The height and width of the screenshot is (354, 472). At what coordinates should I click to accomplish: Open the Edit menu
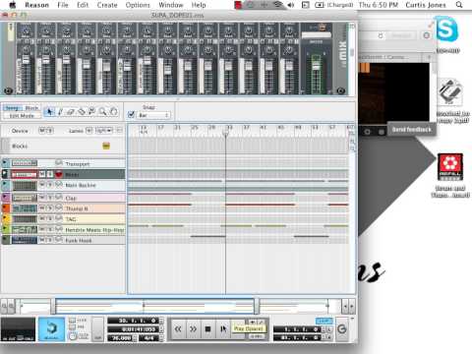(x=83, y=5)
